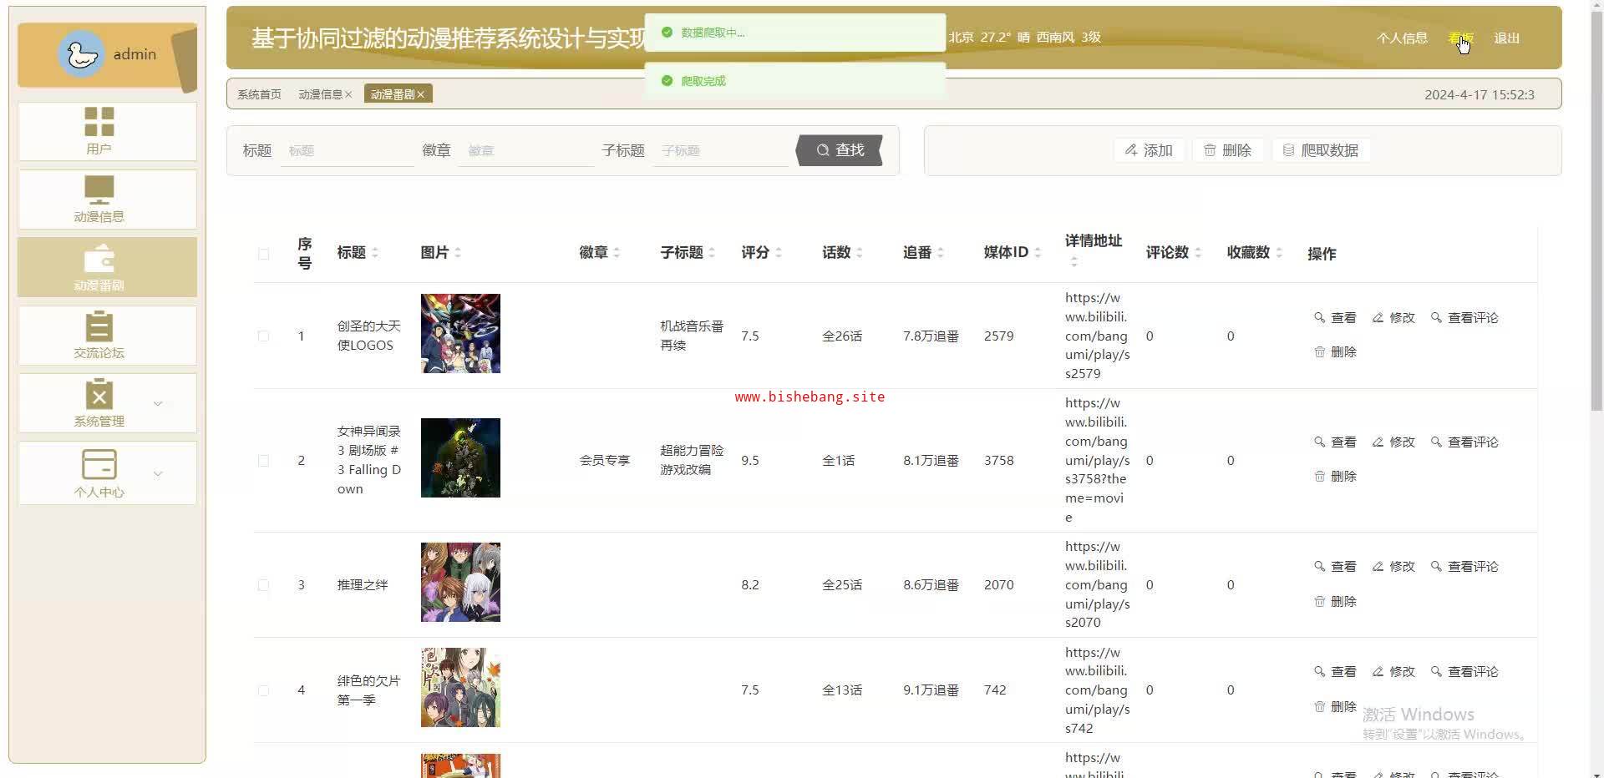Click the 个人中心 card icon
Screen dimensions: 1604x778
(x=99, y=464)
